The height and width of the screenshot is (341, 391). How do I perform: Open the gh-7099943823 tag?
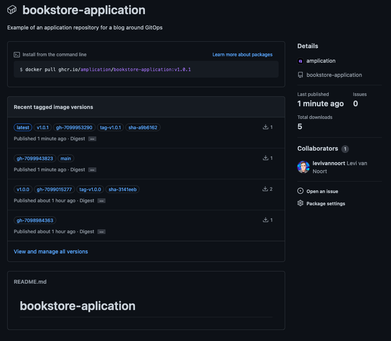tap(35, 158)
